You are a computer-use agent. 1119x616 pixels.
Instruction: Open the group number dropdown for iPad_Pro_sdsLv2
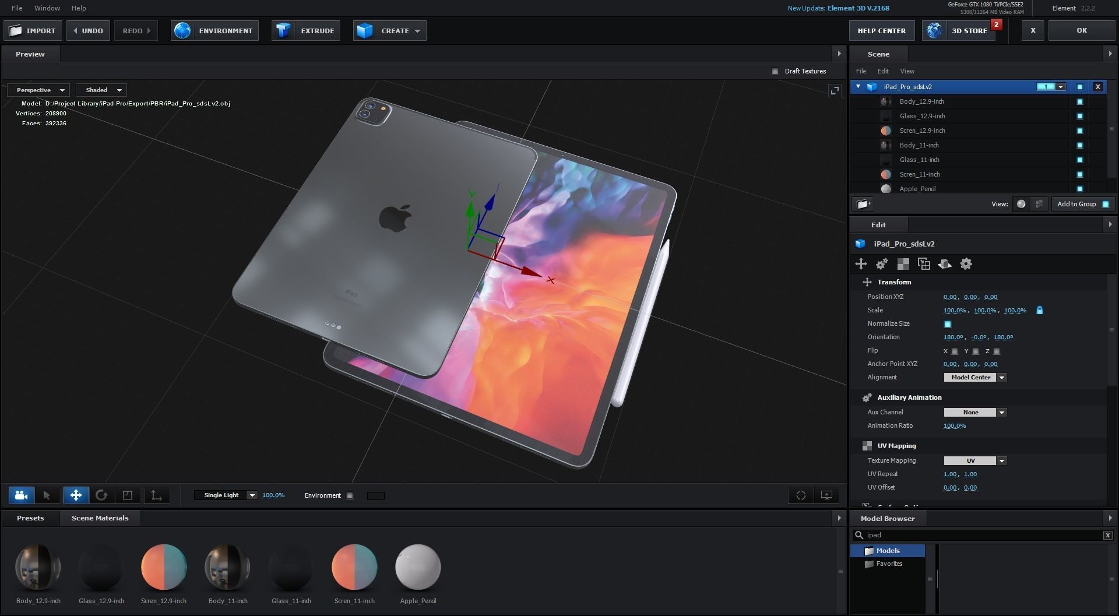coord(1061,87)
